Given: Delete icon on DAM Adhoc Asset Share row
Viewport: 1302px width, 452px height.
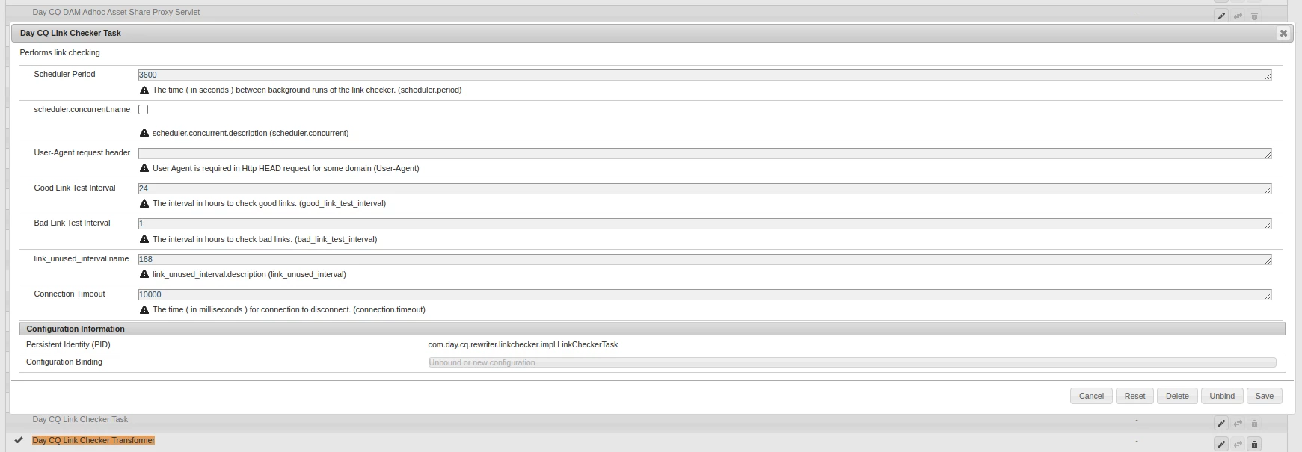Looking at the screenshot, I should 1255,16.
